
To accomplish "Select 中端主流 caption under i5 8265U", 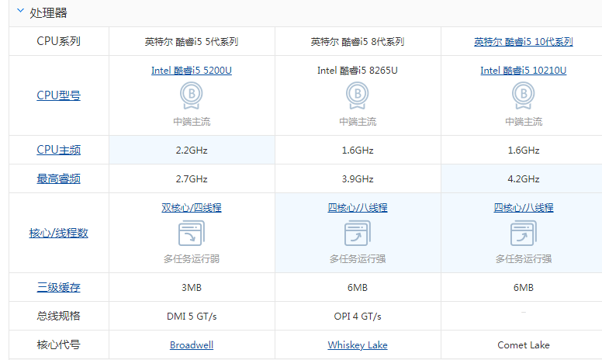I will (x=358, y=122).
